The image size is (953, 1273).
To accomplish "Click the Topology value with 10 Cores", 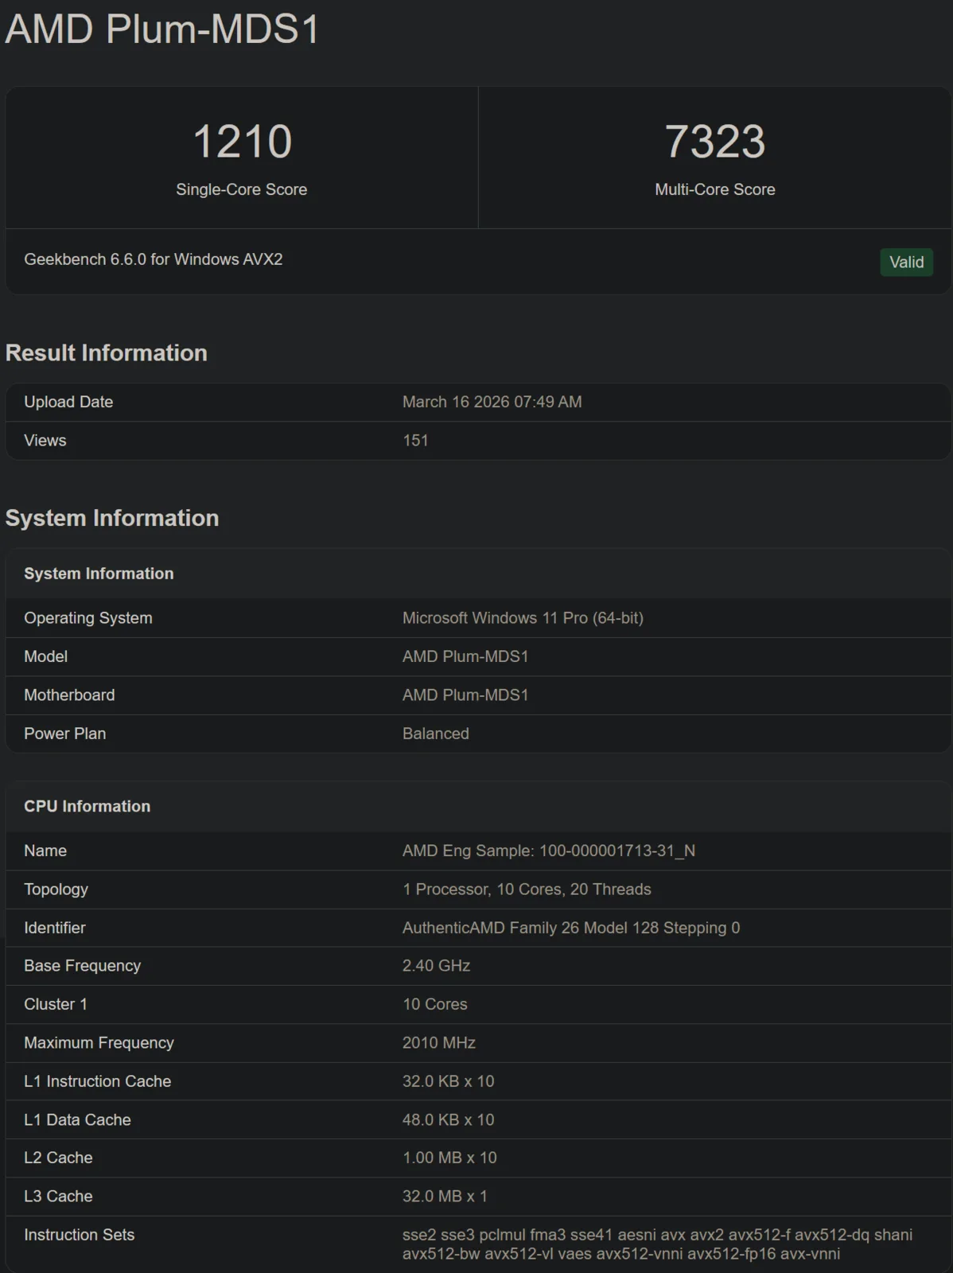I will [x=527, y=890].
